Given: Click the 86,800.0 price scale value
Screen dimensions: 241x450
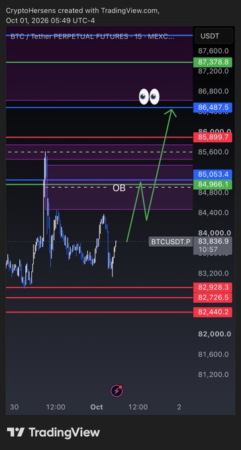Looking at the screenshot, I should [x=213, y=91].
